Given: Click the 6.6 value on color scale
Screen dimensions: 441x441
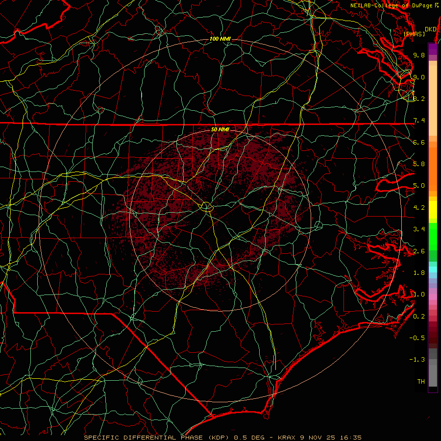Looking at the screenshot, I should click(x=419, y=142).
